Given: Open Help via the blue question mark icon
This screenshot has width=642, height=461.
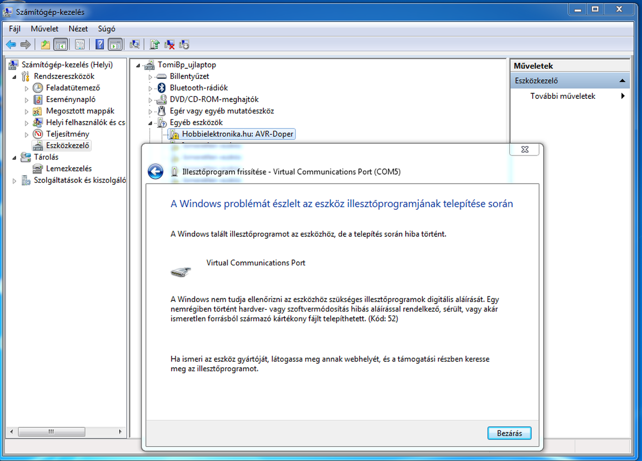Looking at the screenshot, I should (x=100, y=45).
